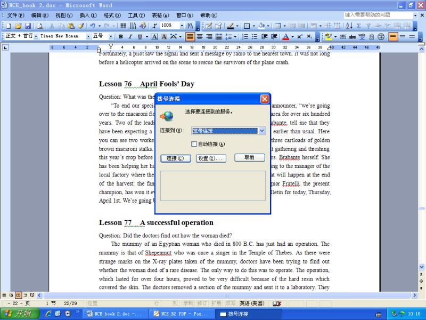Apply Bold formatting
This screenshot has height=320, width=426.
pos(121,36)
